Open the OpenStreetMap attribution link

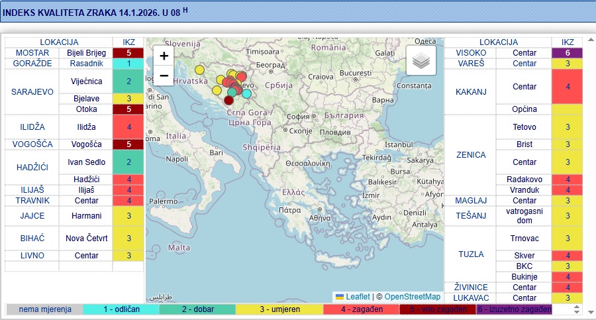click(412, 297)
